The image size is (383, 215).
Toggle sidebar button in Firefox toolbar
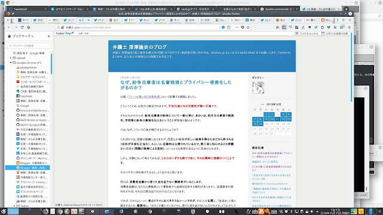pos(284,27)
